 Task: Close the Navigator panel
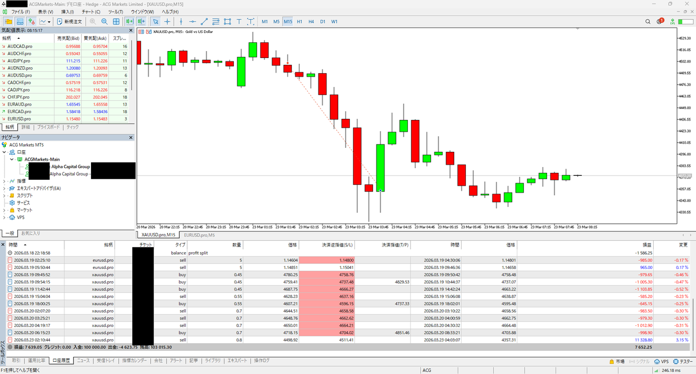(x=130, y=137)
